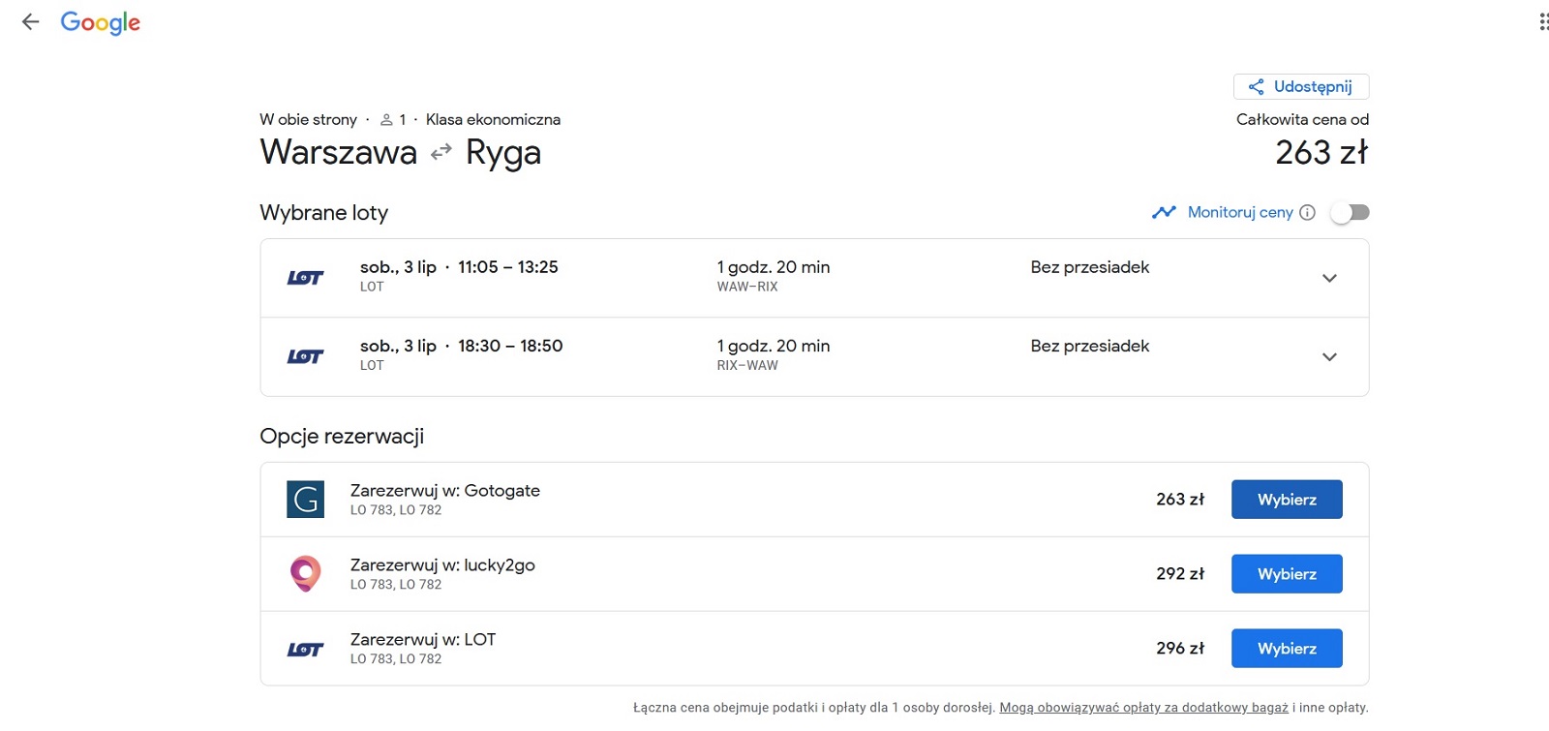1549x731 pixels.
Task: Click the 'WAW–RIX' route text
Action: (x=747, y=287)
